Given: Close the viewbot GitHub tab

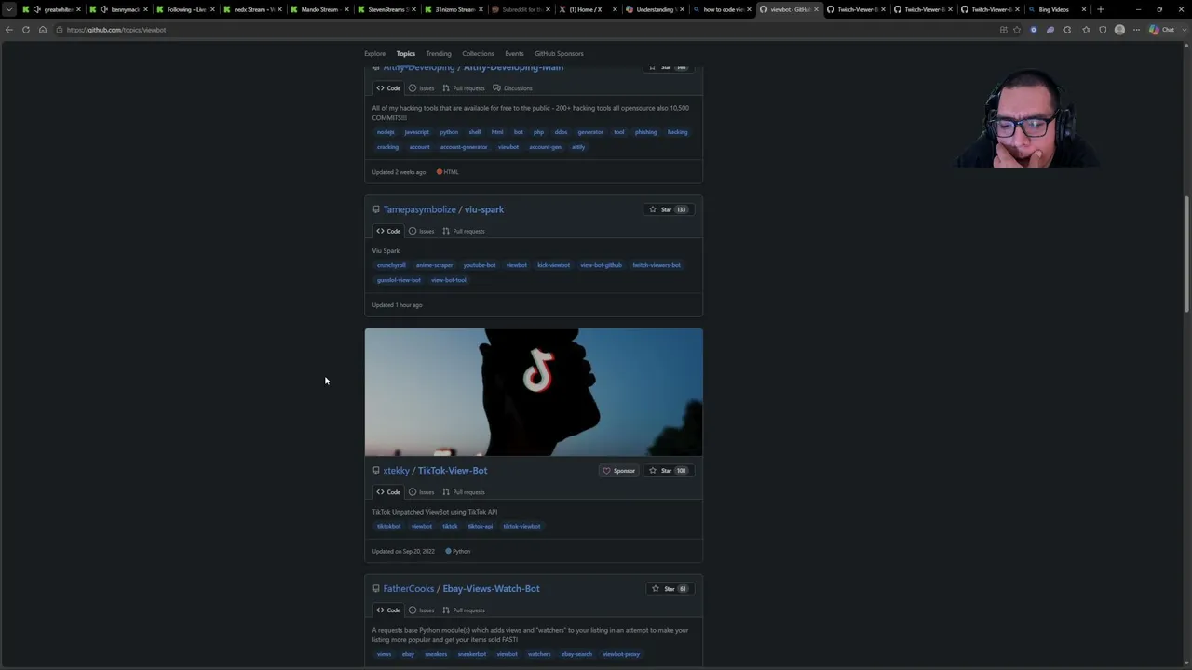Looking at the screenshot, I should 816,9.
